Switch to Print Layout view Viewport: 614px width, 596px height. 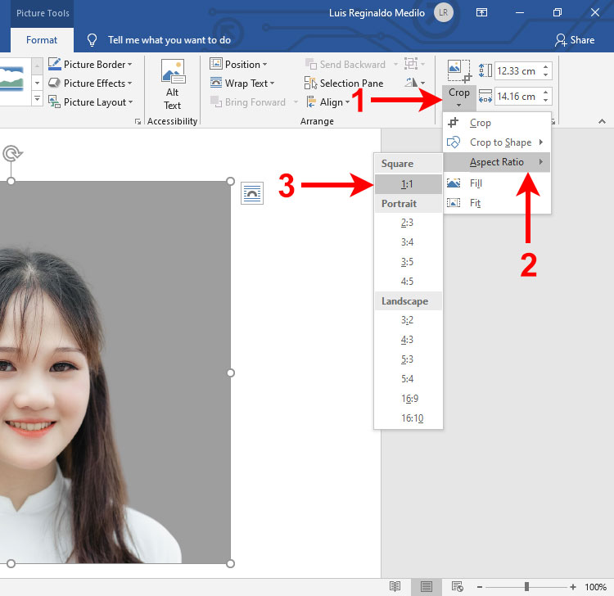coord(426,586)
